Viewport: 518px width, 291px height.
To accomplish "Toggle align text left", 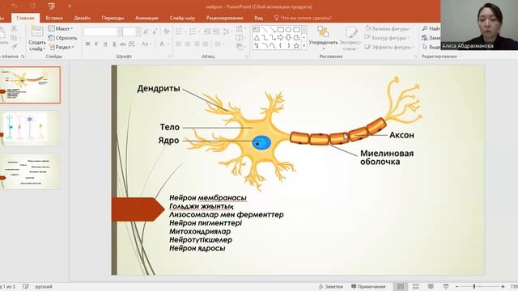I will 179,44.
